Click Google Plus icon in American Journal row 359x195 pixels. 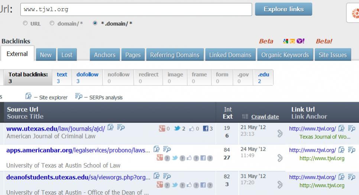click(x=162, y=129)
